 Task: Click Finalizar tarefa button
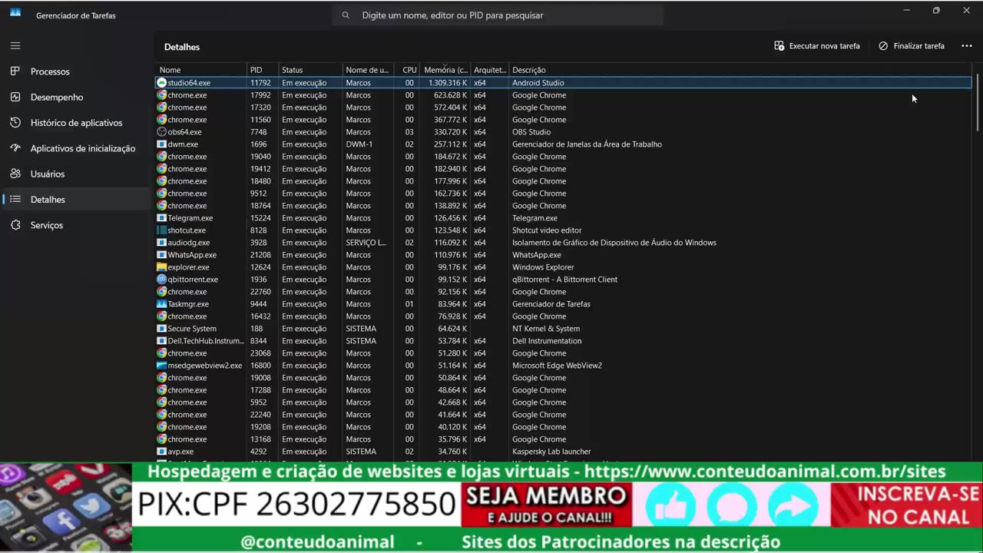point(912,46)
